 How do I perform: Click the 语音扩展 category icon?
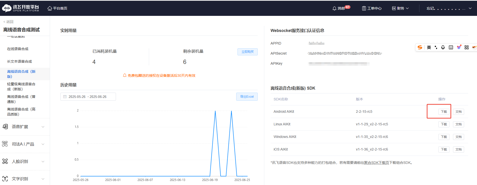[5, 126]
